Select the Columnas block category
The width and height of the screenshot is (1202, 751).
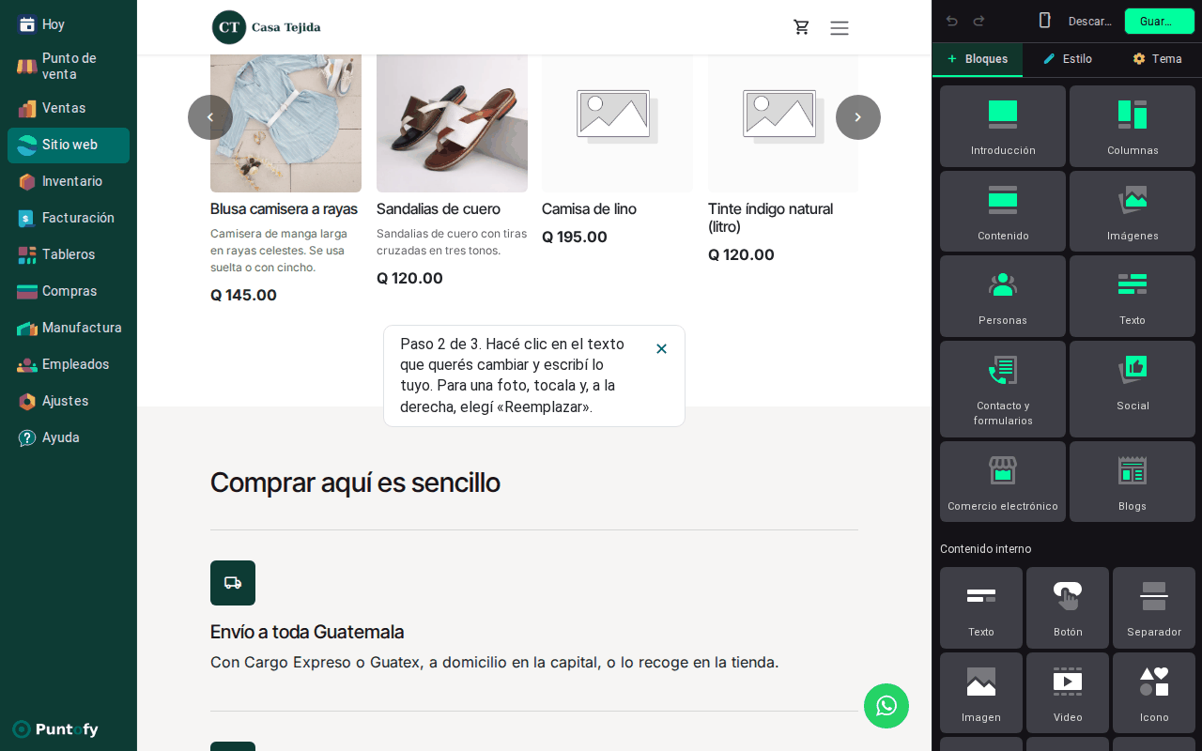[x=1133, y=127]
